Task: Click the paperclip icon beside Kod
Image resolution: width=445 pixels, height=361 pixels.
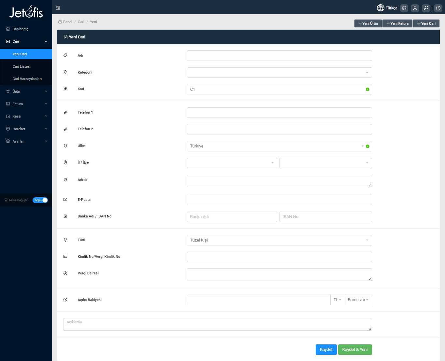Action: 65,89
